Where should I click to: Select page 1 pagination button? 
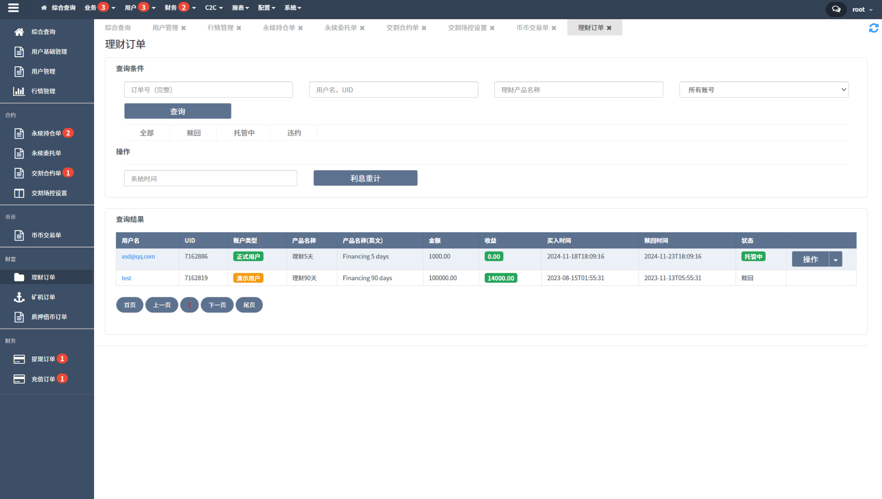coord(189,305)
